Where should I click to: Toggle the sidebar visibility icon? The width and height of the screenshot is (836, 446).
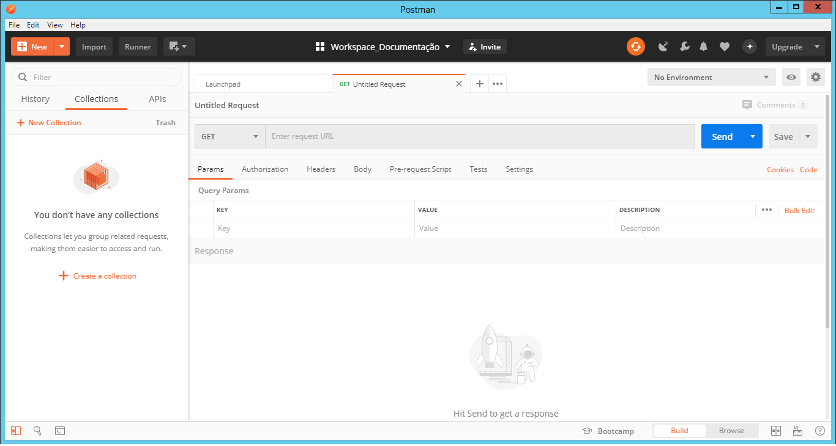click(16, 431)
